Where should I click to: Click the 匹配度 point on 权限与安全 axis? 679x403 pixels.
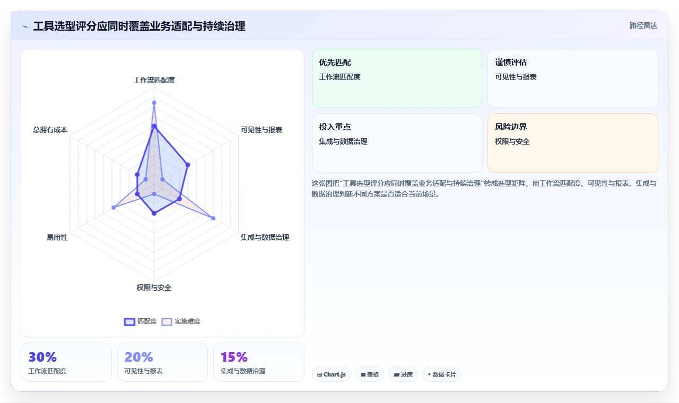point(154,213)
